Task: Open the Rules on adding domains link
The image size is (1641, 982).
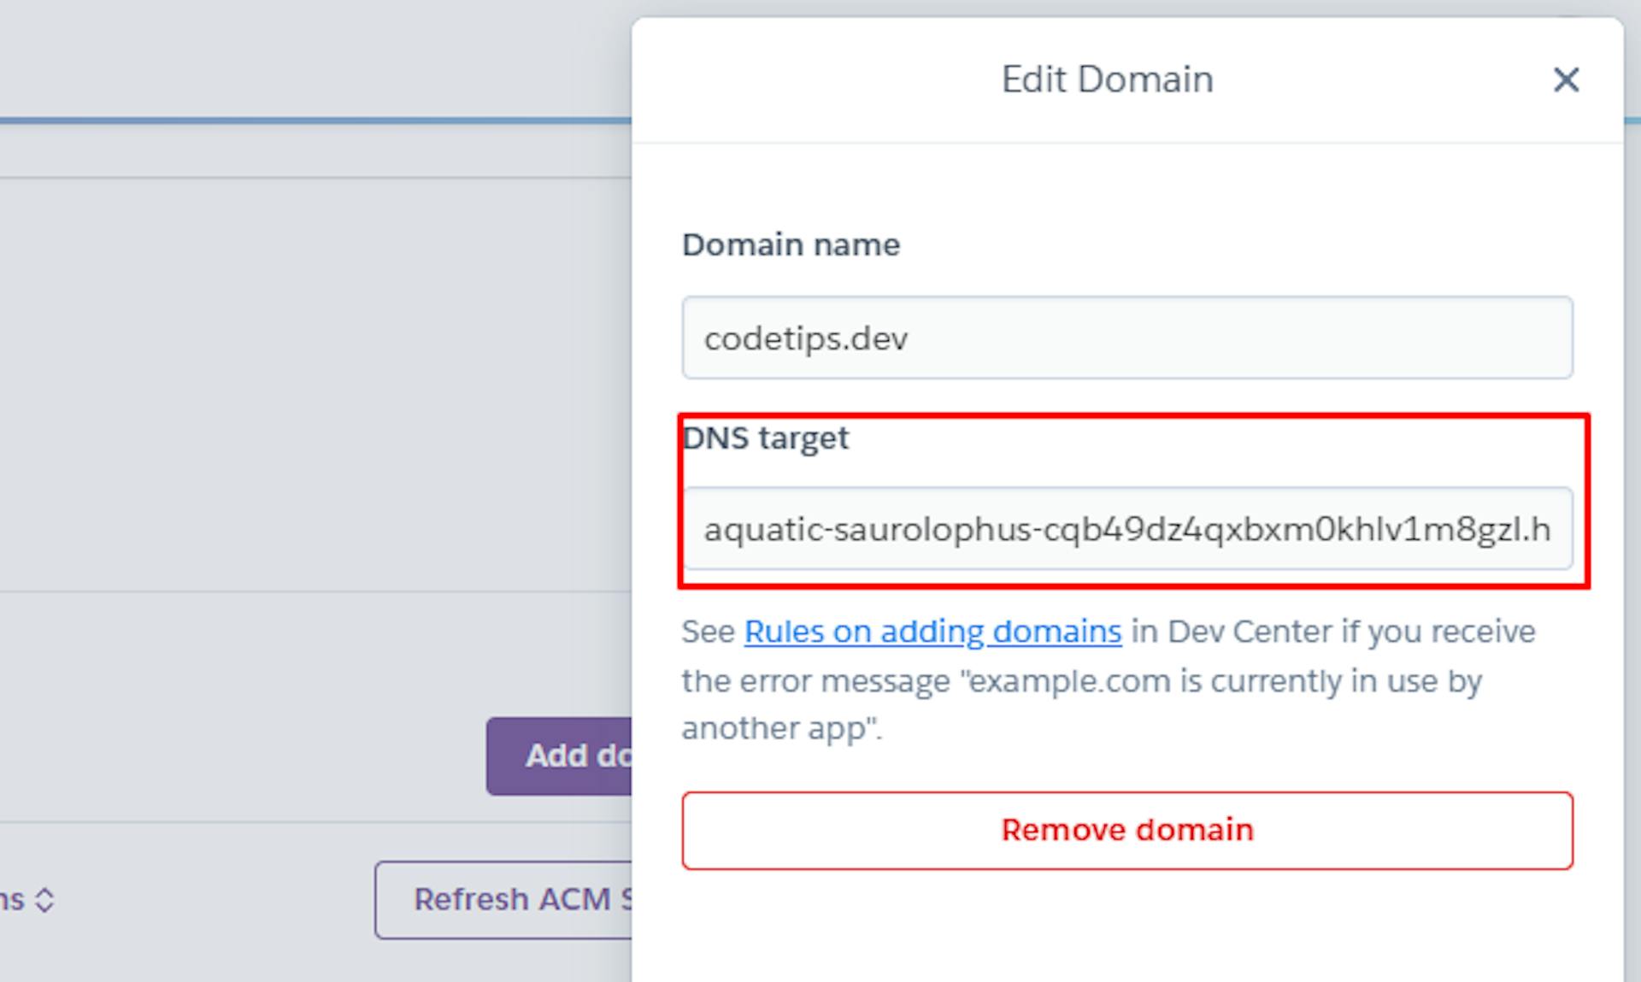Action: click(x=932, y=632)
